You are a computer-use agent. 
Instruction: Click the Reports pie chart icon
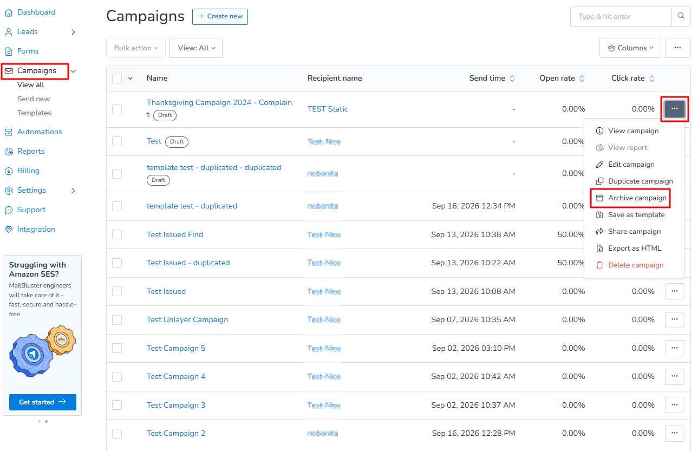[x=9, y=152]
